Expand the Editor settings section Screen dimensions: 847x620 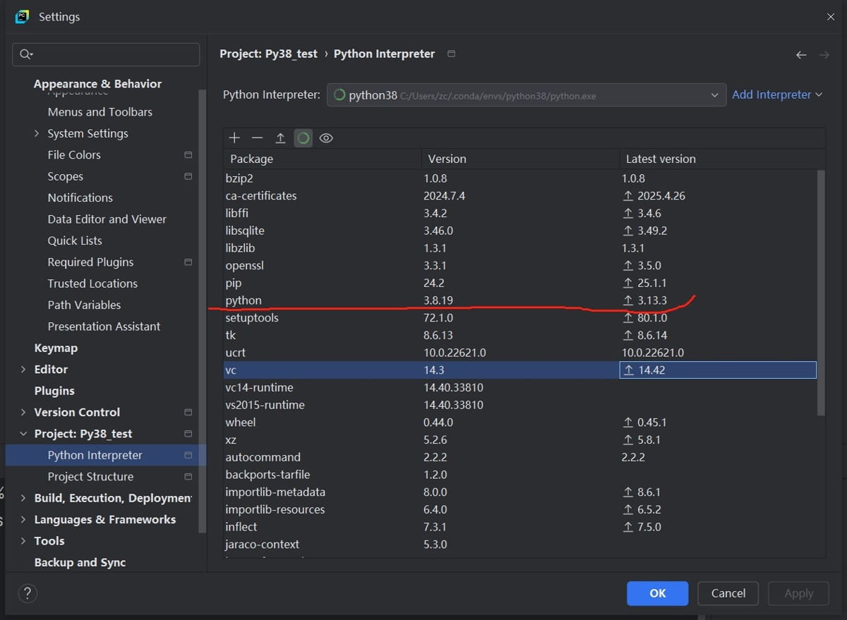click(x=23, y=370)
